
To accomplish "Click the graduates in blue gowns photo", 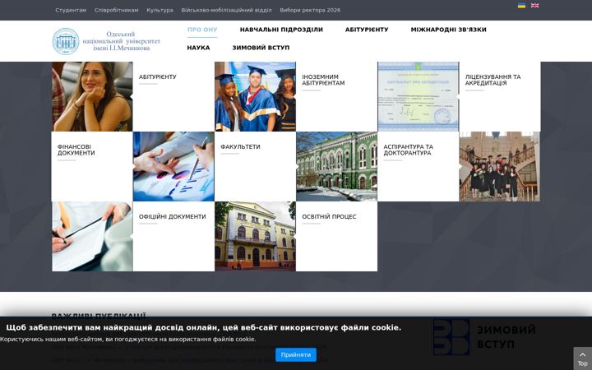I will 255,97.
